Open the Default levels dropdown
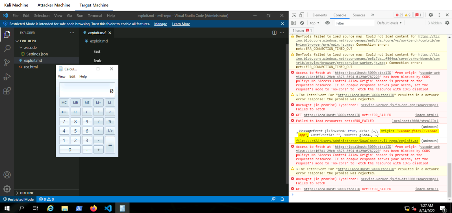Screen dimensions: 452x213 pyautogui.click(x=389, y=23)
